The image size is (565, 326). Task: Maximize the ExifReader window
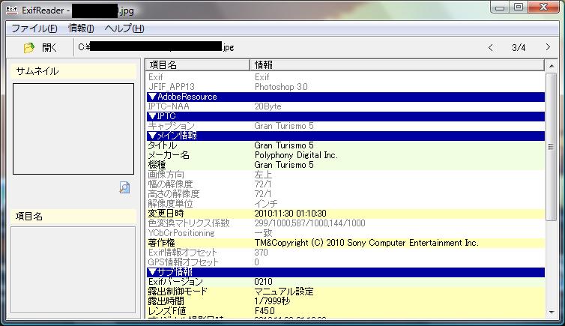519,7
